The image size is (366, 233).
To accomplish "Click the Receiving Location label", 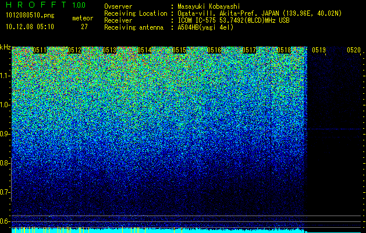I will coord(136,13).
